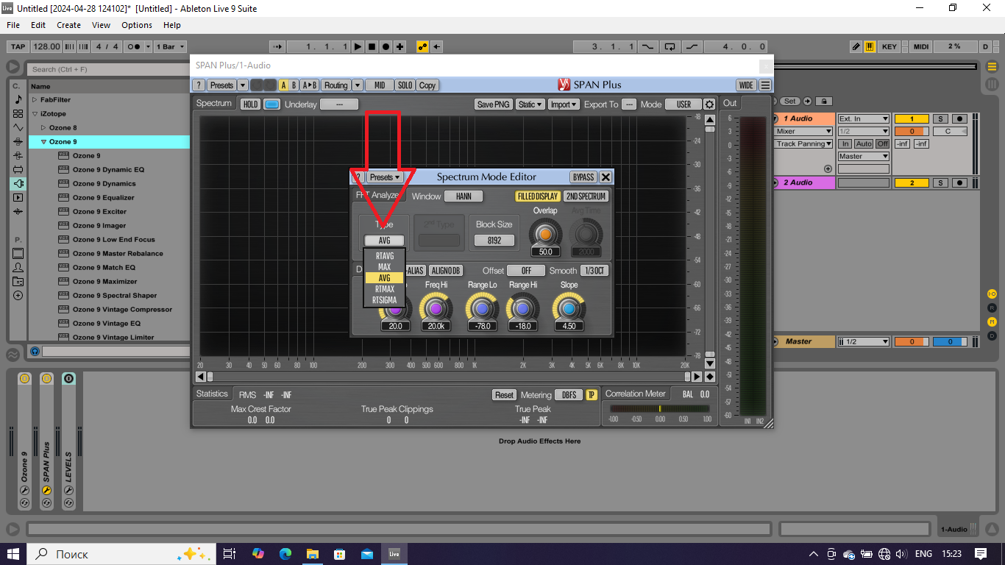The height and width of the screenshot is (565, 1005).
Task: Open the Windows Start menu
Action: tap(13, 553)
